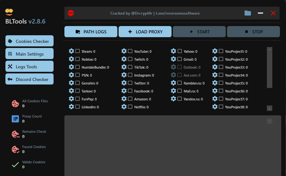Click the All Cookies Files cookie icon
Screen dimensions: 286x176
coord(15,104)
